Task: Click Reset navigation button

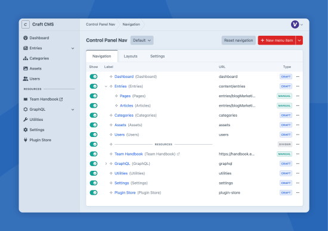Action: pos(239,40)
